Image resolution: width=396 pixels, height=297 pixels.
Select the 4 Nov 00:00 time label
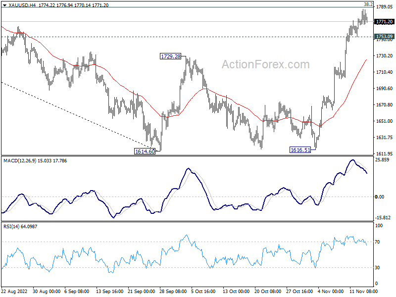(x=331, y=292)
